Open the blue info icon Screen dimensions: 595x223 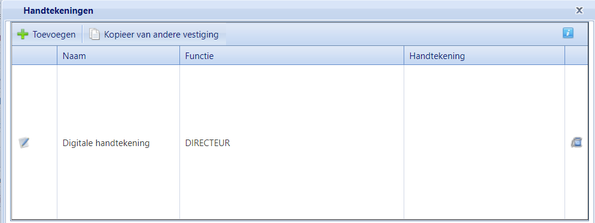(x=567, y=33)
